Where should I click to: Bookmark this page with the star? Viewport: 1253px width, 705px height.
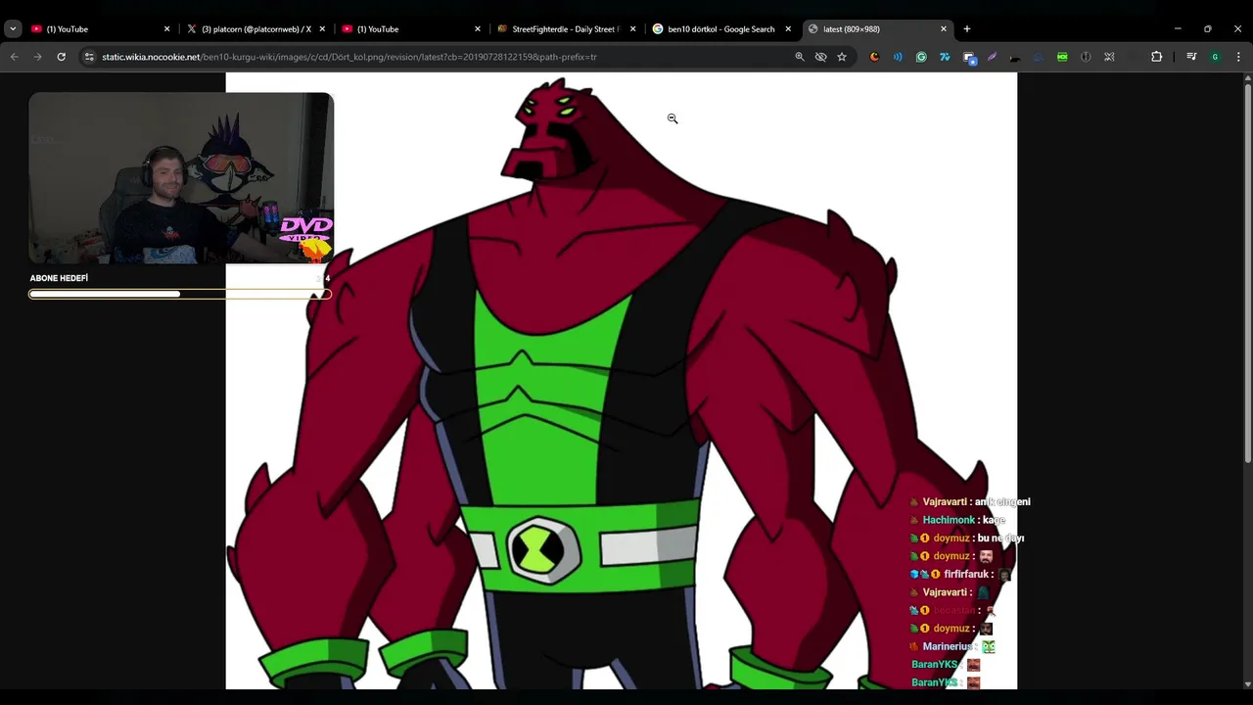pos(841,57)
